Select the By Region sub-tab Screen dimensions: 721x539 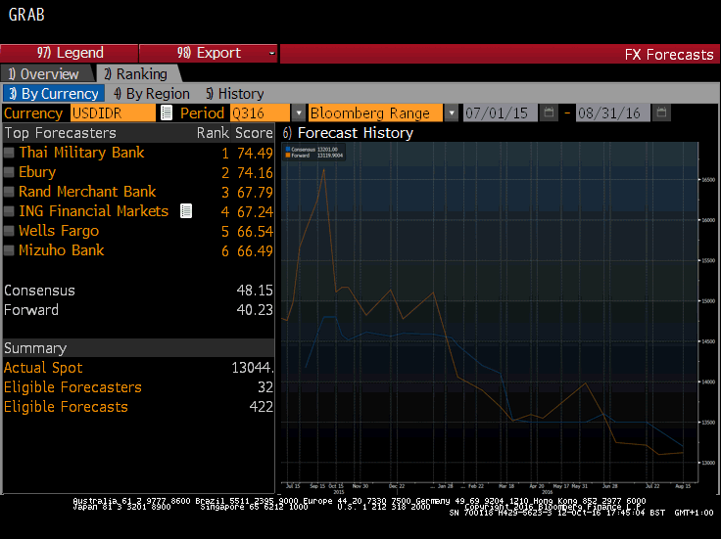pos(152,94)
